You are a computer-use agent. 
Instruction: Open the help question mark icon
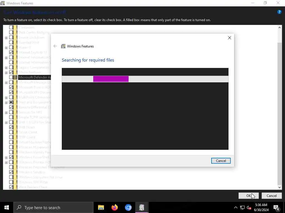(x=279, y=12)
